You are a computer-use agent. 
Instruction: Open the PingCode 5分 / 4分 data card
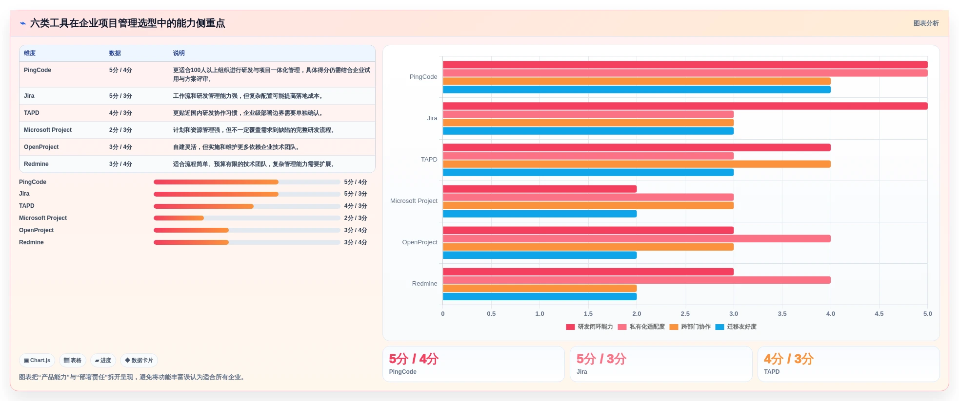(x=473, y=364)
